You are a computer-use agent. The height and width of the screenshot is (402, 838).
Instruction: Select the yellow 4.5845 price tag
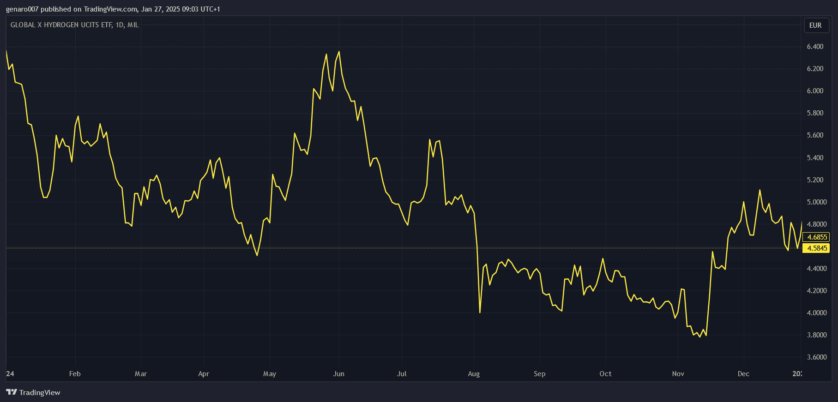pyautogui.click(x=816, y=248)
